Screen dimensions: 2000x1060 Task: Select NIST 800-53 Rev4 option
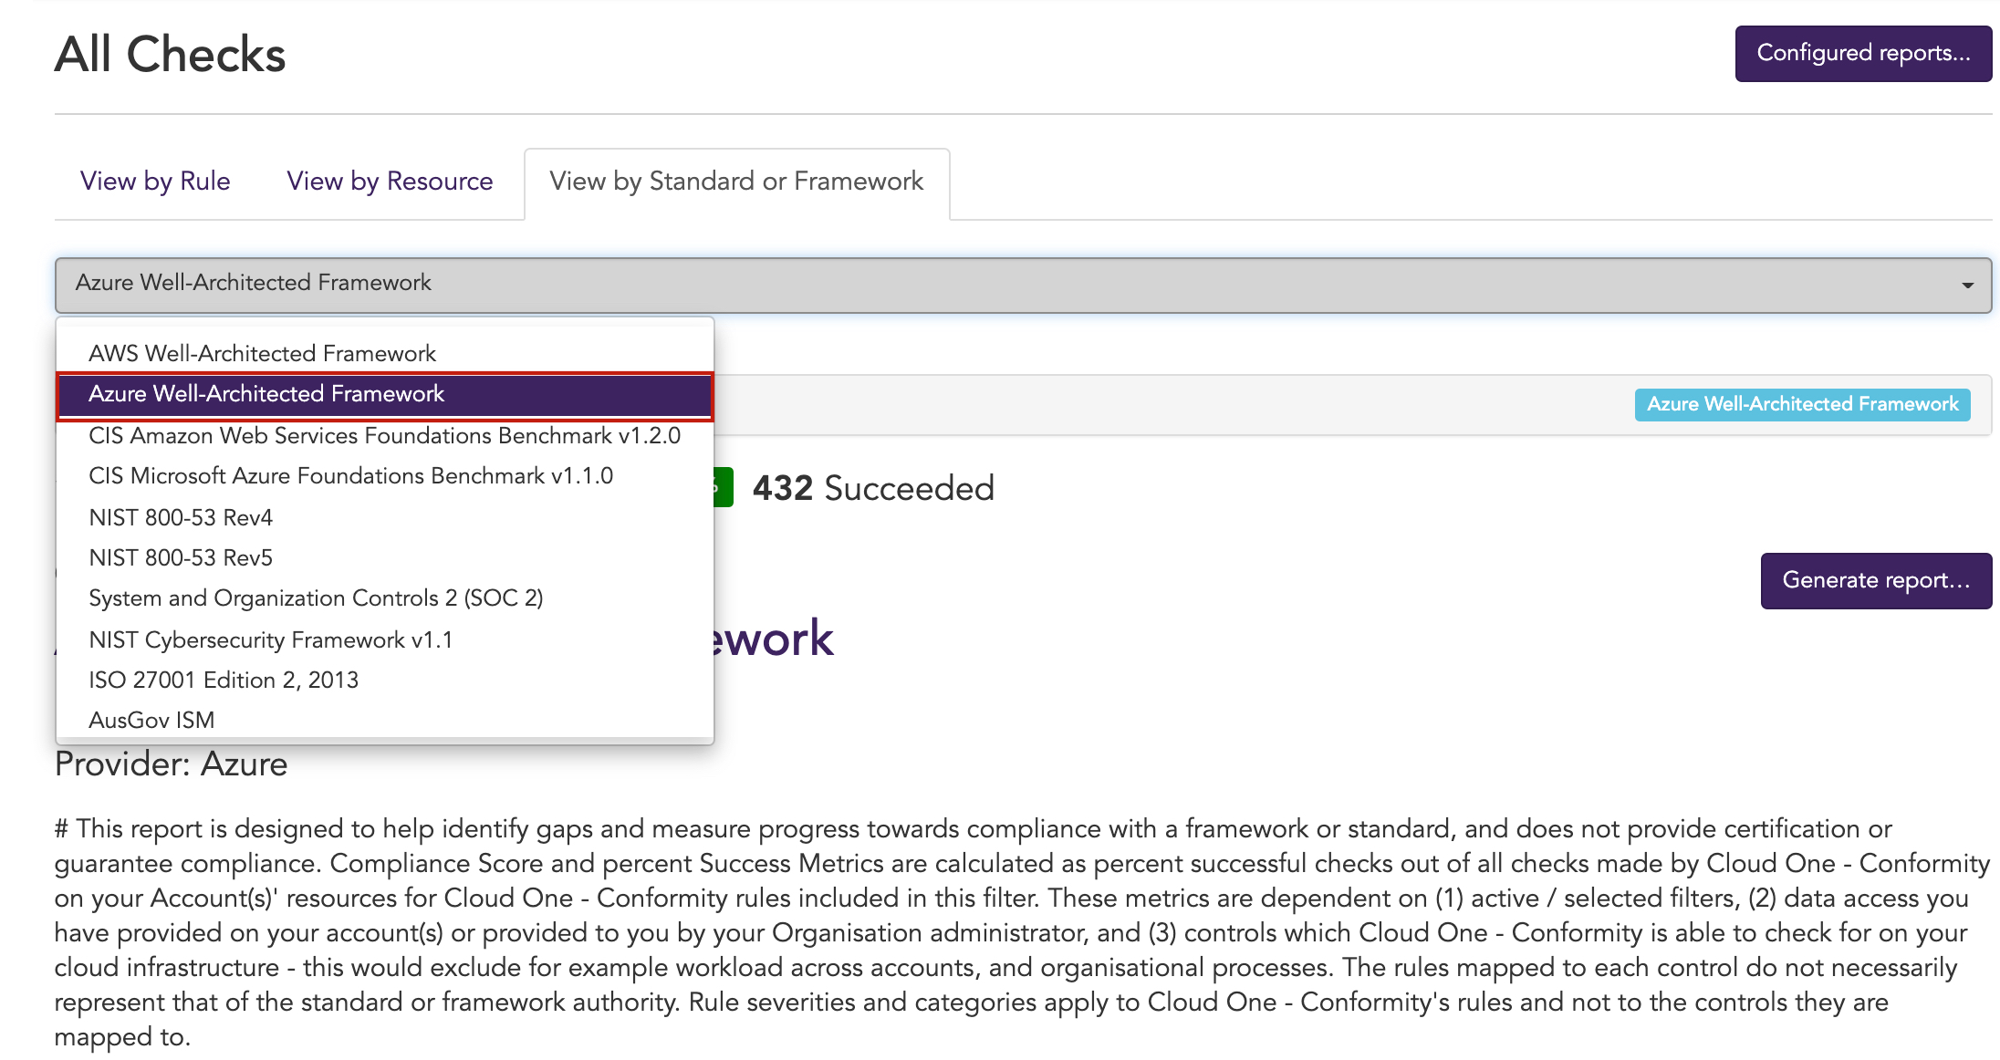click(x=385, y=517)
